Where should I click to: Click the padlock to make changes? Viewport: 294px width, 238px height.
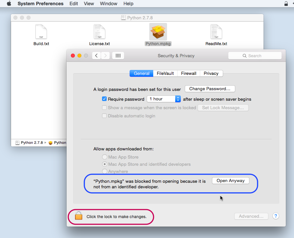[x=78, y=216]
